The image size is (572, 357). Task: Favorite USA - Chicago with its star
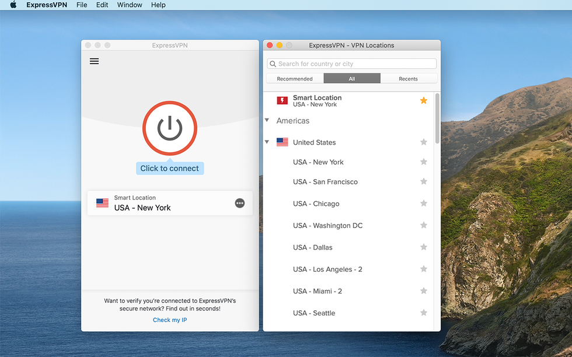click(424, 204)
